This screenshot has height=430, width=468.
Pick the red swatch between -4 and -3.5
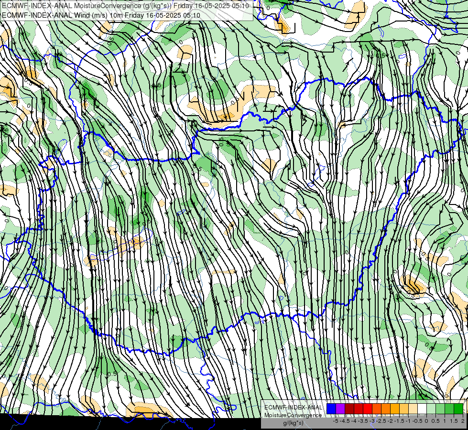tap(359, 409)
